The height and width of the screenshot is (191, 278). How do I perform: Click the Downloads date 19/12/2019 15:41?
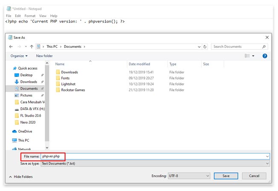coord(141,72)
